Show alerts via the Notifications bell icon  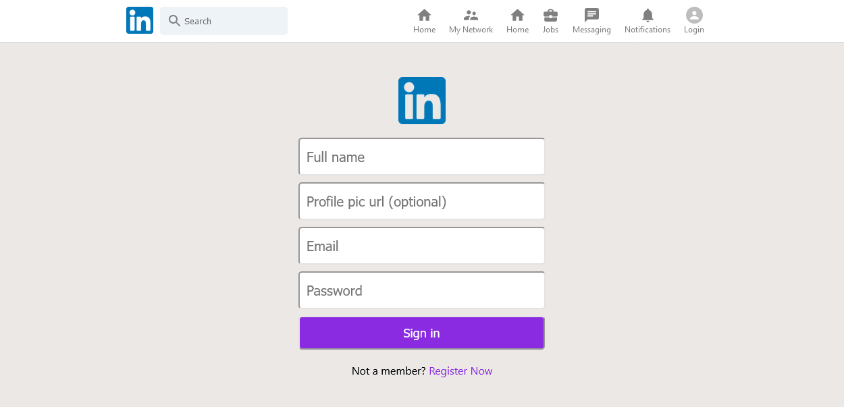pos(648,15)
